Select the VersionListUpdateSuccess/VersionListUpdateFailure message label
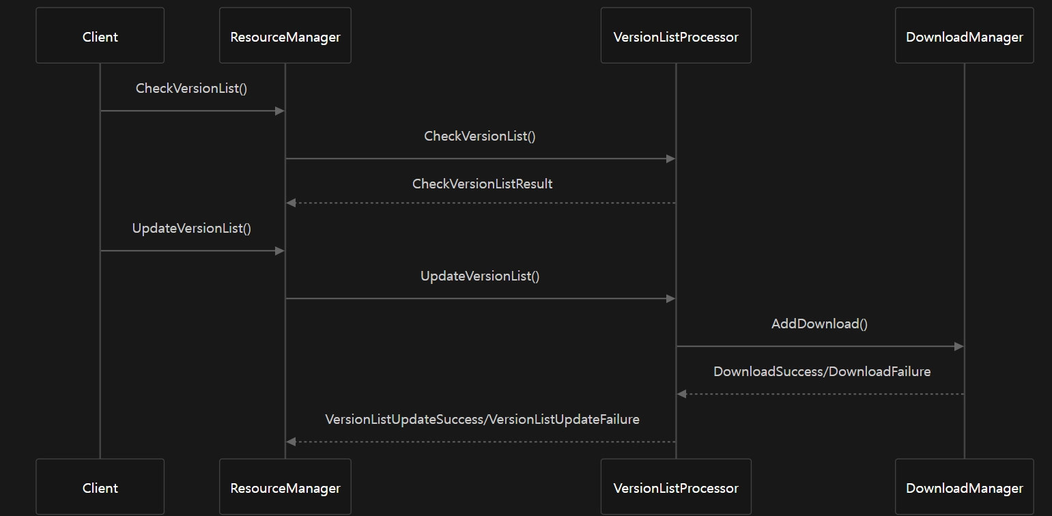 click(482, 419)
